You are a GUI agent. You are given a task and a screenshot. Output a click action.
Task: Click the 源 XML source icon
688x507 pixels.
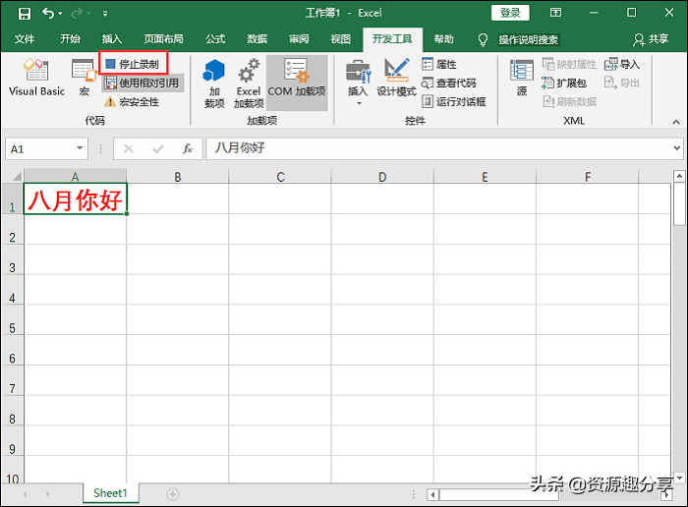[x=522, y=77]
